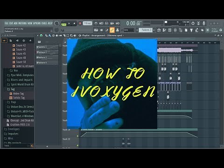Image resolution: width=224 pixels, height=168 pixels.
Task: Open the Pattern 2 selector dropdown
Action: point(146,30)
